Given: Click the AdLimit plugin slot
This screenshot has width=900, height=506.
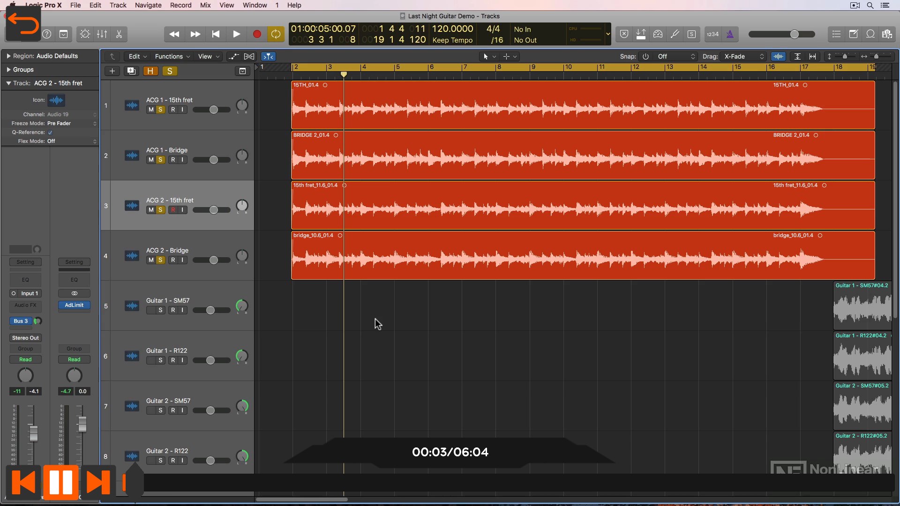Looking at the screenshot, I should click(x=74, y=305).
